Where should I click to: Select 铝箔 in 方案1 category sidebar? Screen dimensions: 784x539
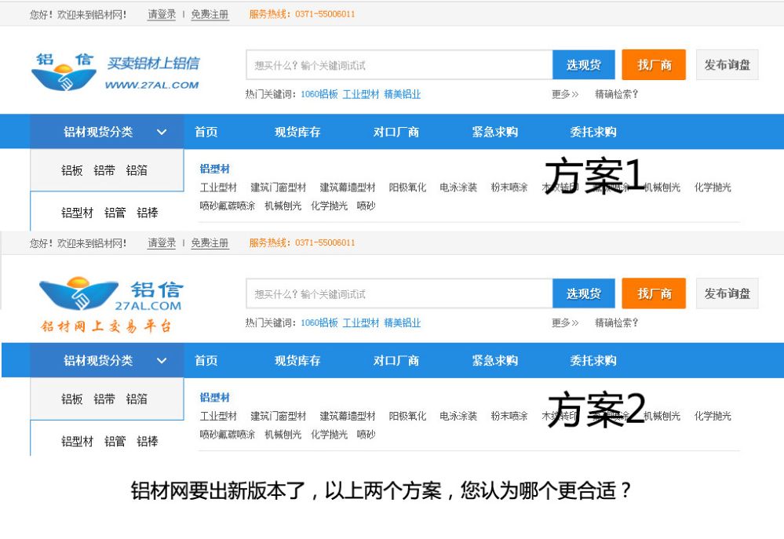coord(137,170)
